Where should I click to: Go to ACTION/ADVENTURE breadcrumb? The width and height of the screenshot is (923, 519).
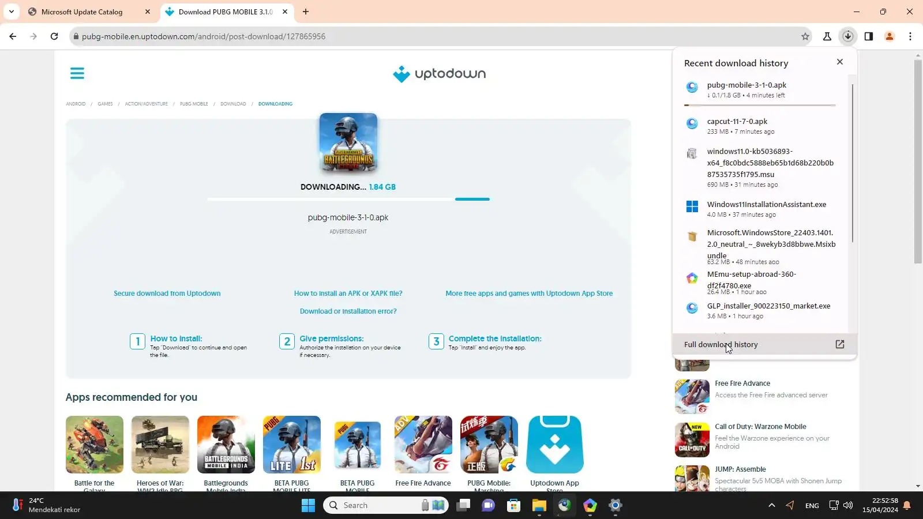(147, 104)
